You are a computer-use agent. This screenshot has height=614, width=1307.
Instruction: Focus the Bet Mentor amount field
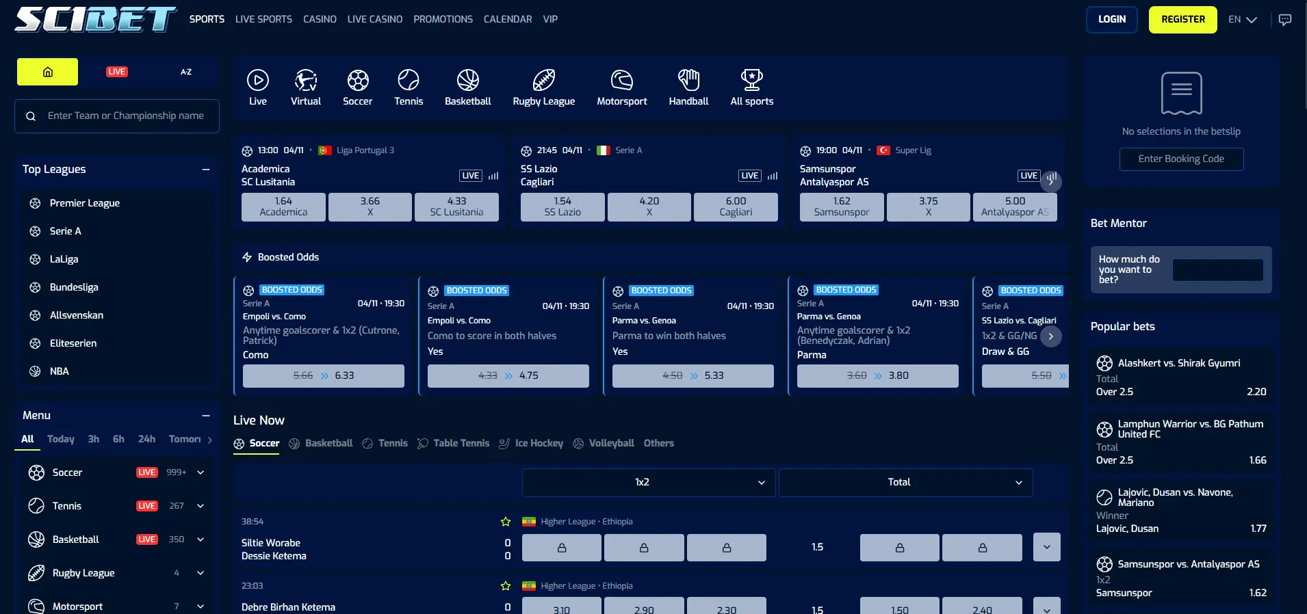[1218, 270]
